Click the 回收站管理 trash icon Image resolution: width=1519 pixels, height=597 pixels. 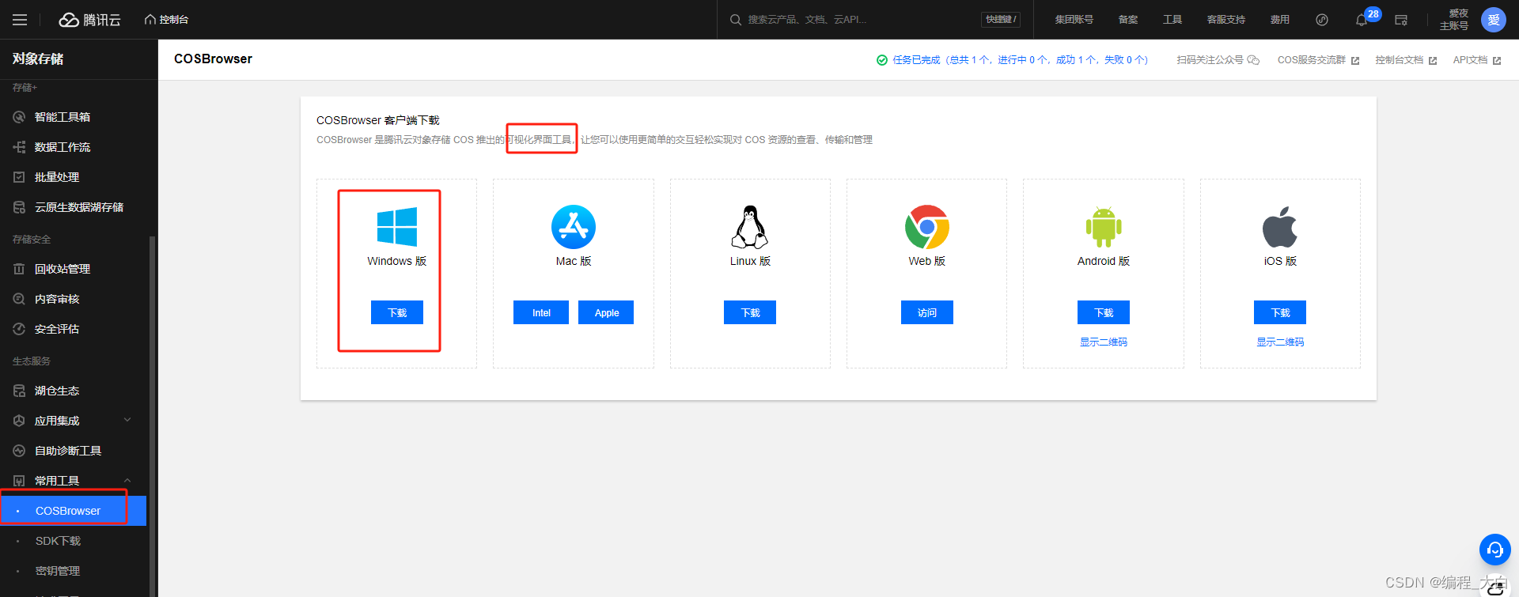click(x=19, y=269)
